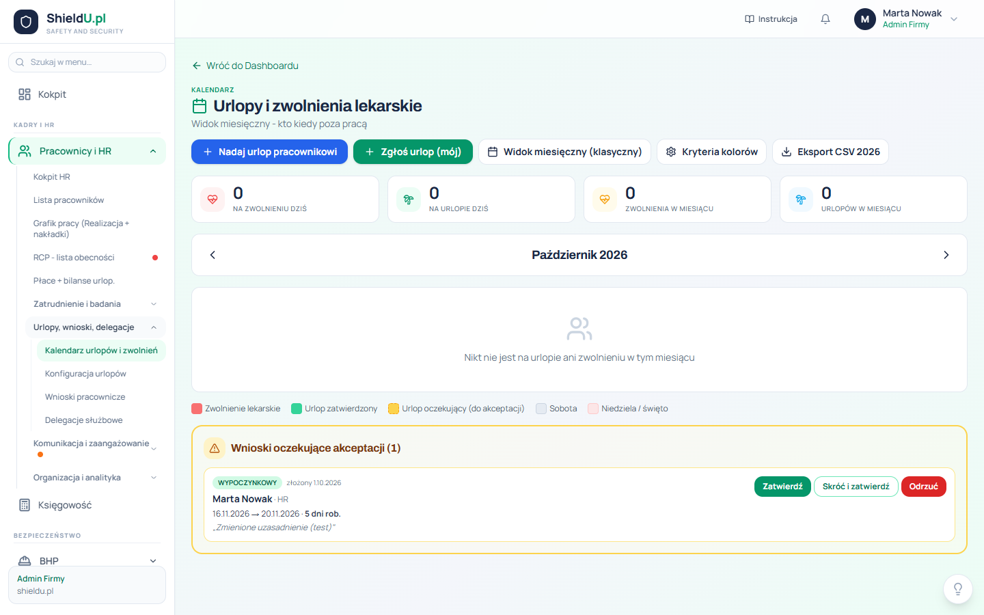
Task: Open Wnioski pracownicze menu item
Action: tap(101, 397)
